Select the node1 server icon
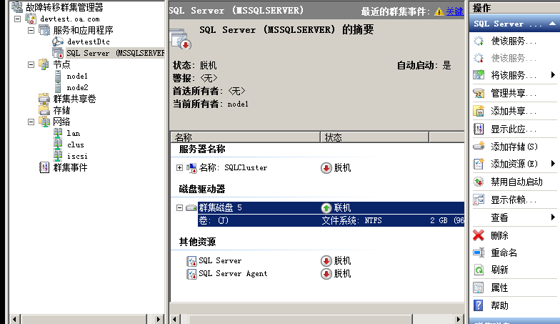The width and height of the screenshot is (560, 324). (x=58, y=76)
